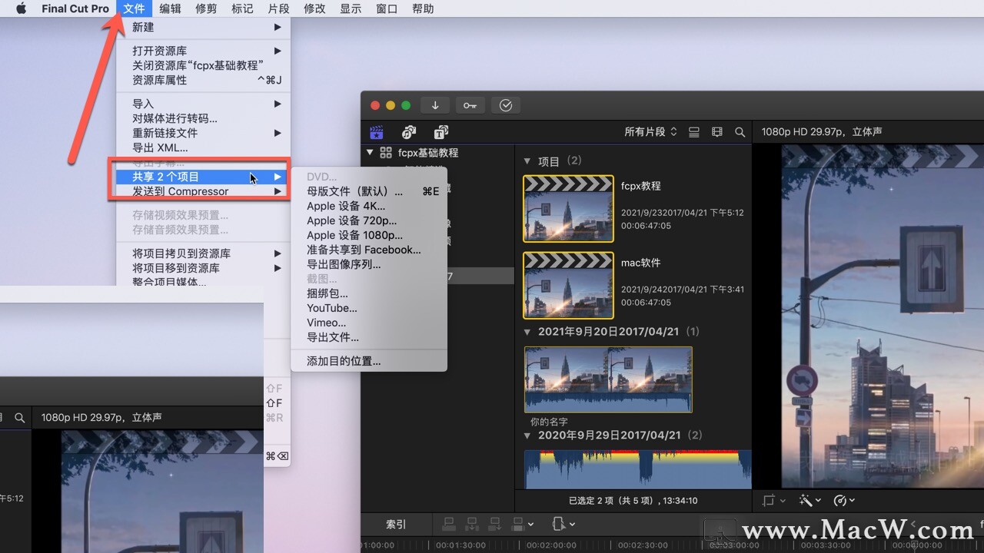Open the retime speedometer menu
This screenshot has height=553, width=984.
point(844,501)
